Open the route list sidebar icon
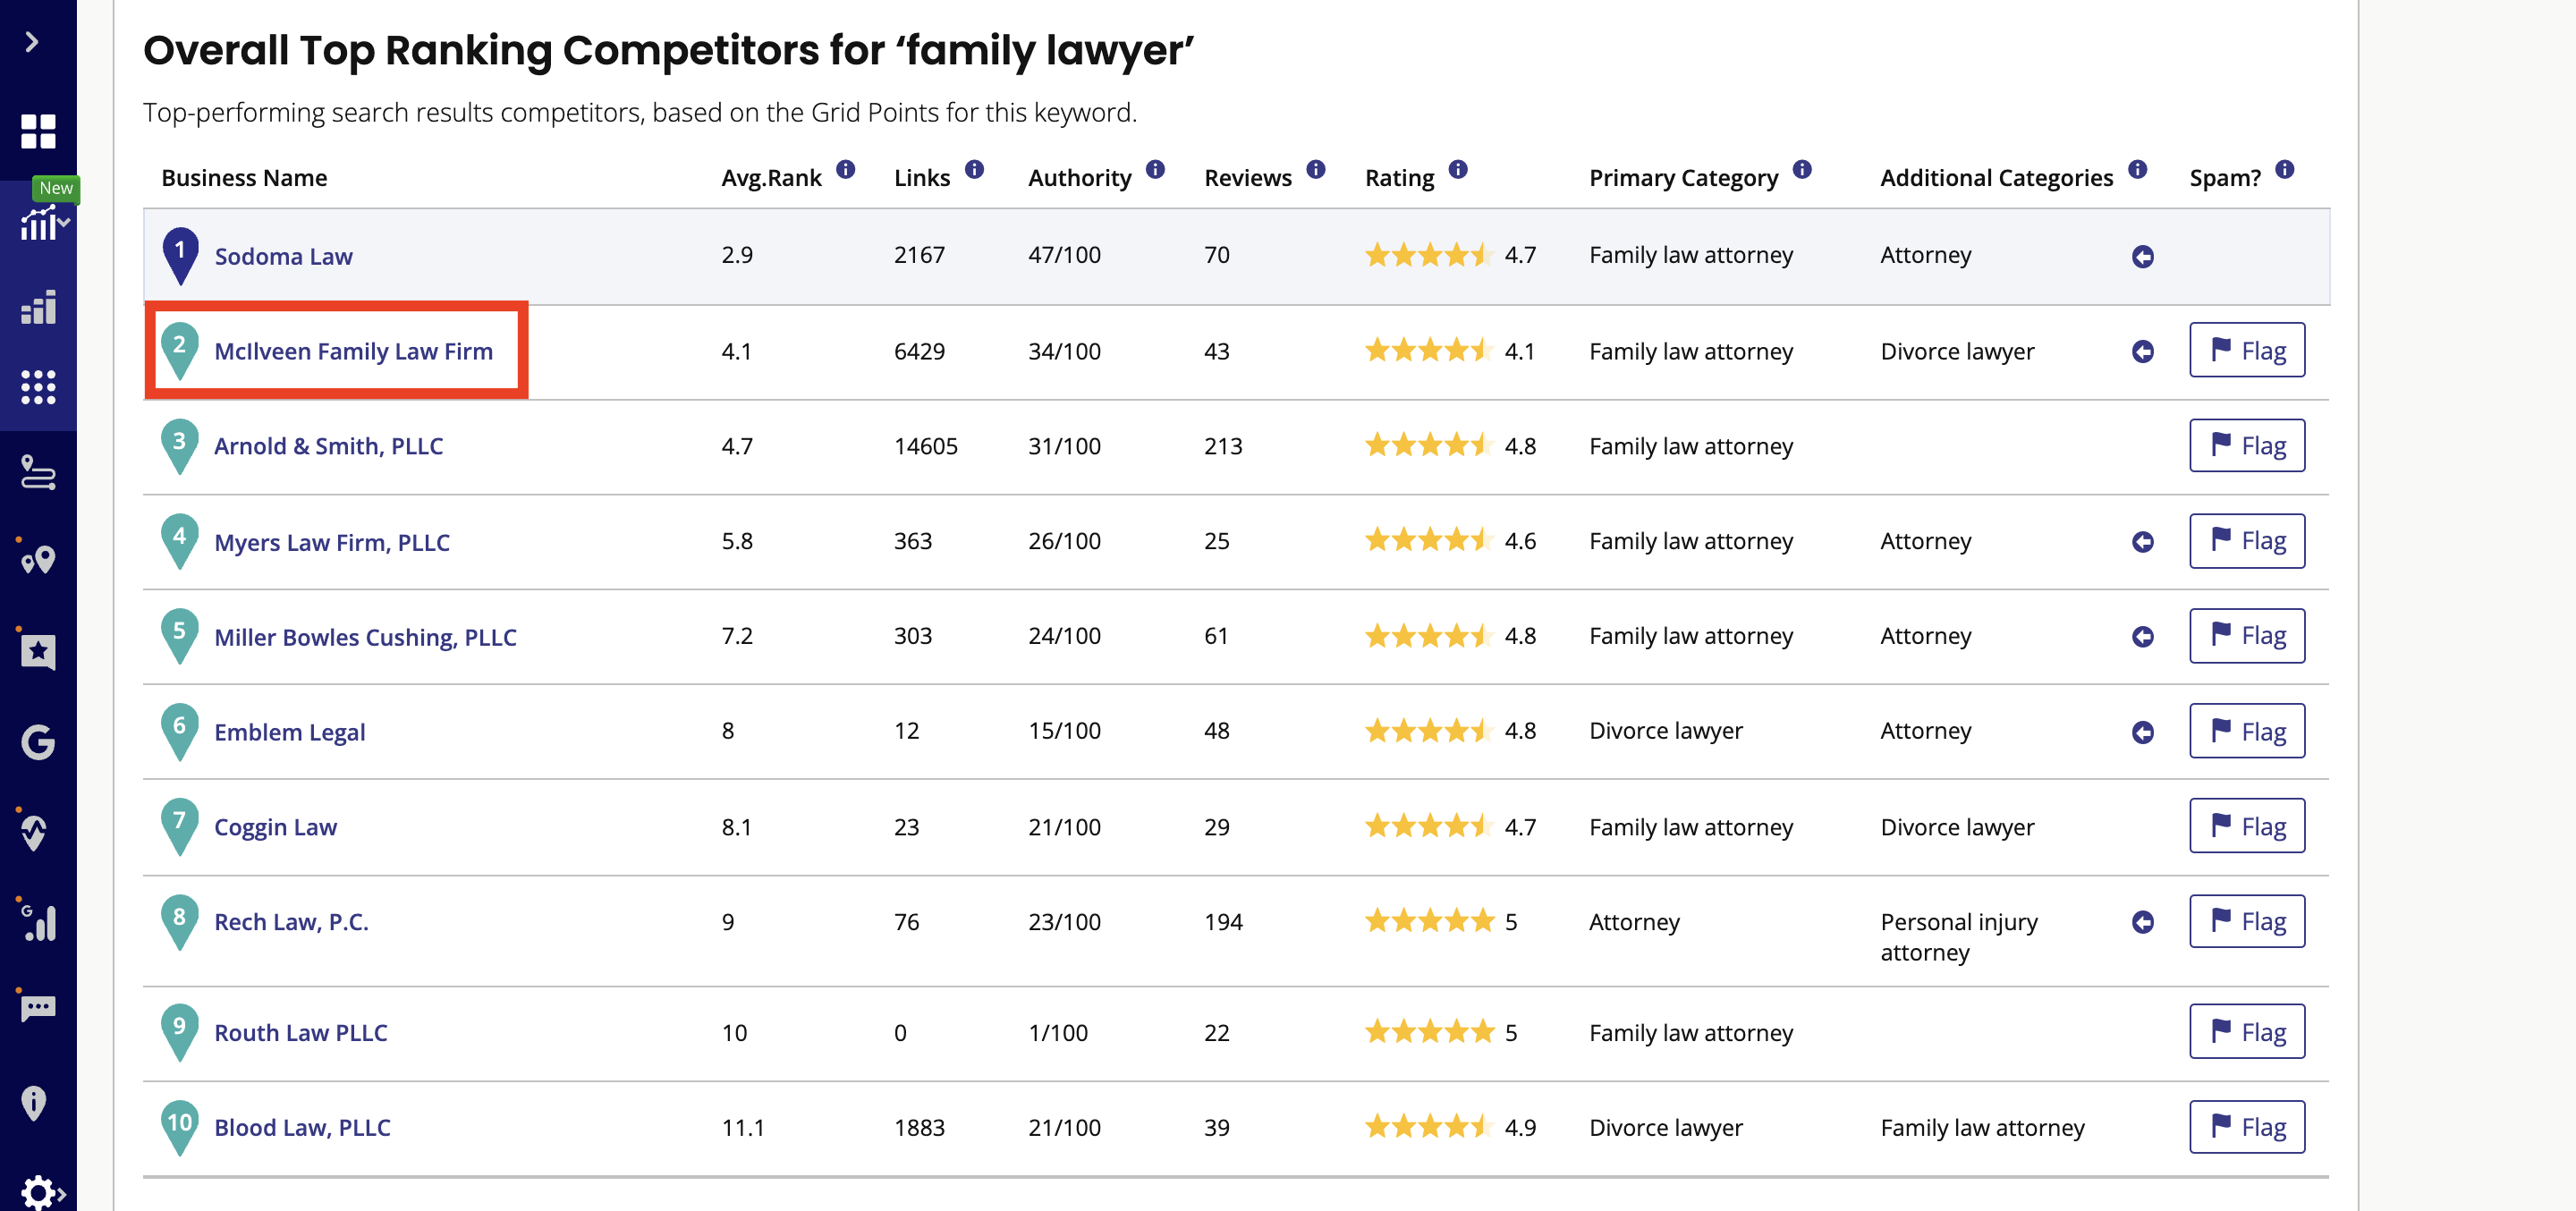Screen dimensions: 2576x1211 [38, 472]
